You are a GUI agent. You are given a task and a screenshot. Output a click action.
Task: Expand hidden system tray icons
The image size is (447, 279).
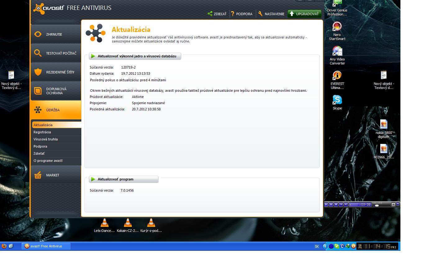[325, 246]
